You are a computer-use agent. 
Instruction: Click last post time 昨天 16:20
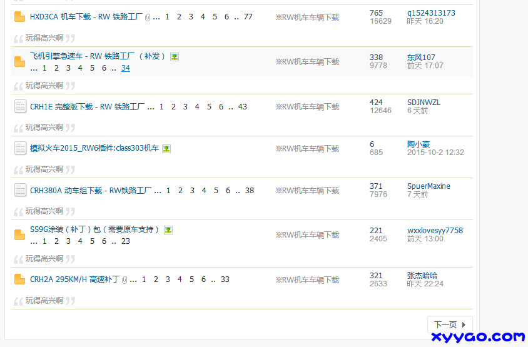(x=425, y=21)
